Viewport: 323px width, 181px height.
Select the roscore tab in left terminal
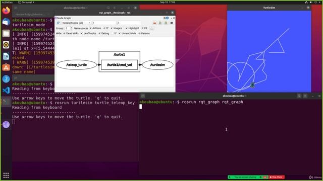click(x=31, y=15)
